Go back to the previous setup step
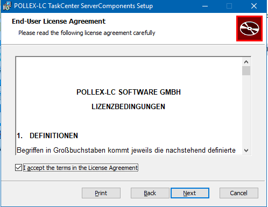Image resolution: width=268 pixels, height=207 pixels. 150,193
